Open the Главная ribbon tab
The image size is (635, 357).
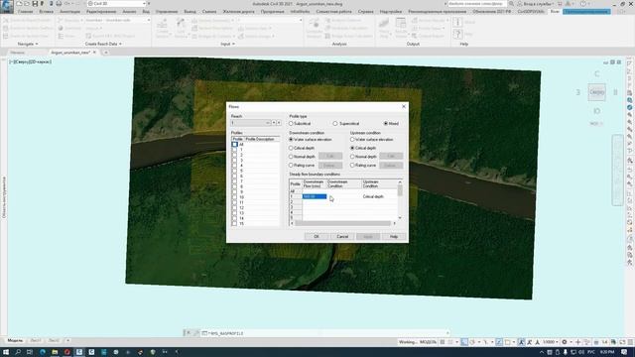25,12
